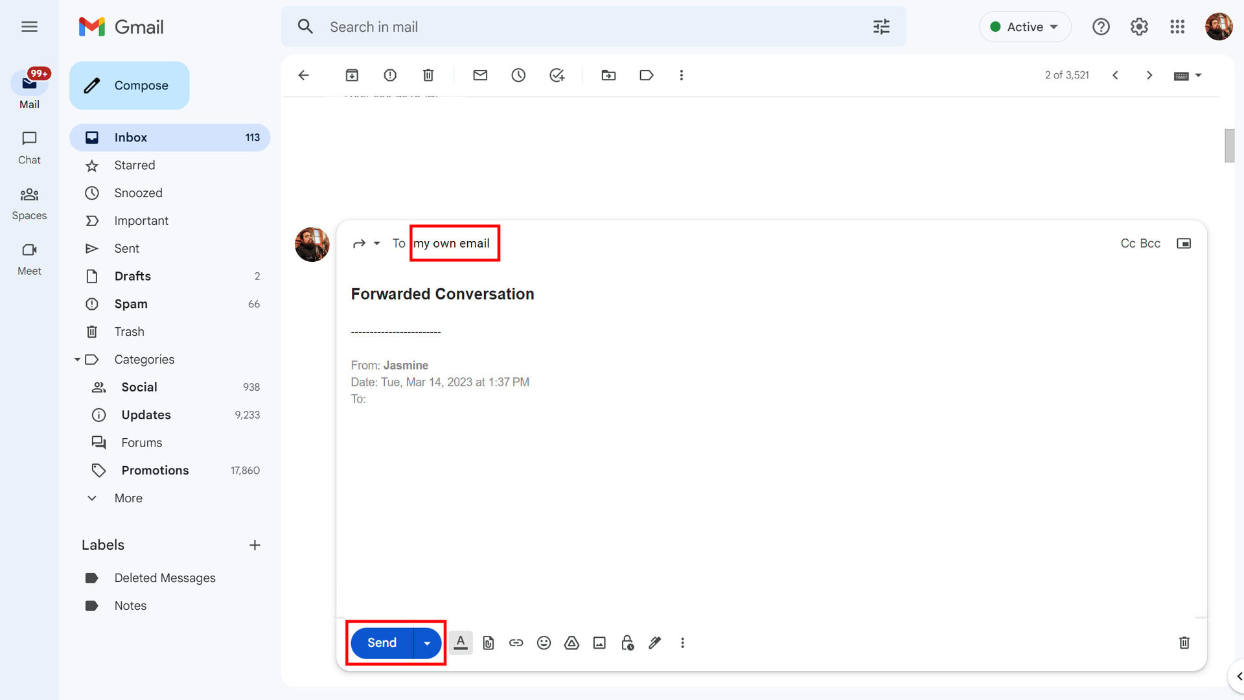
Task: Click Insert files using Drive icon
Action: (x=571, y=643)
